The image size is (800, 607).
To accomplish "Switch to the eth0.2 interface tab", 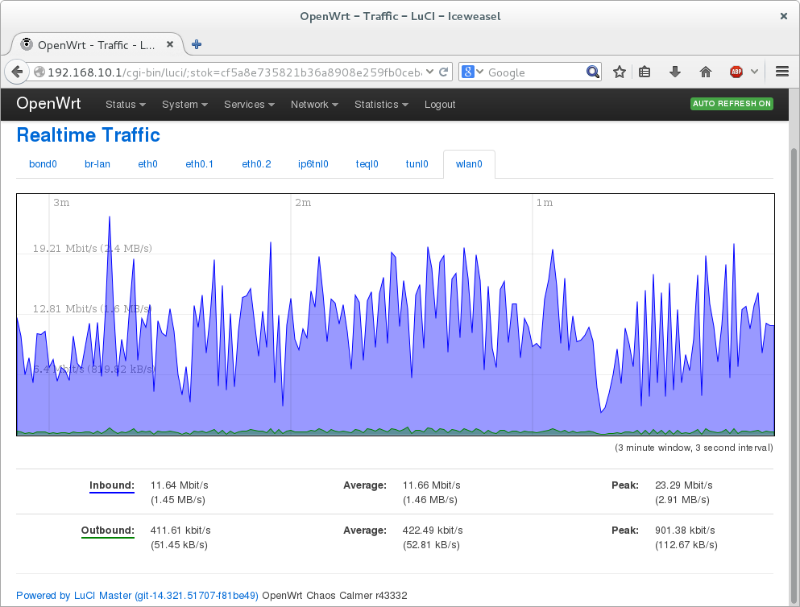I will pos(256,164).
